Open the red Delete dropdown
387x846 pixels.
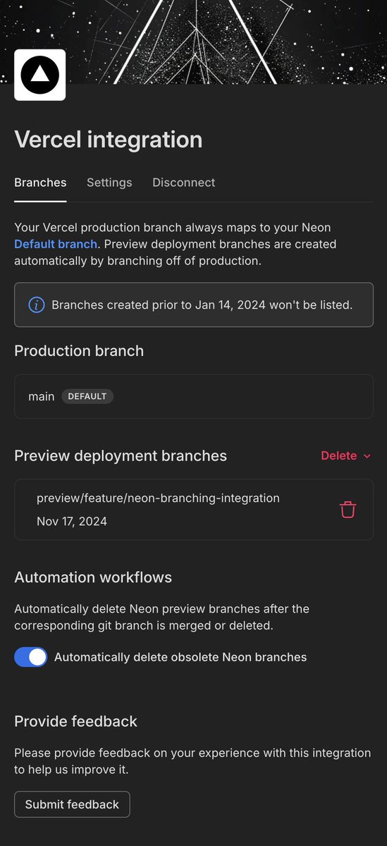click(x=345, y=455)
